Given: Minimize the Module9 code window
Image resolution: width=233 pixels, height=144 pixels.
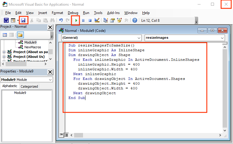Looking at the screenshot, I should click(202, 30).
